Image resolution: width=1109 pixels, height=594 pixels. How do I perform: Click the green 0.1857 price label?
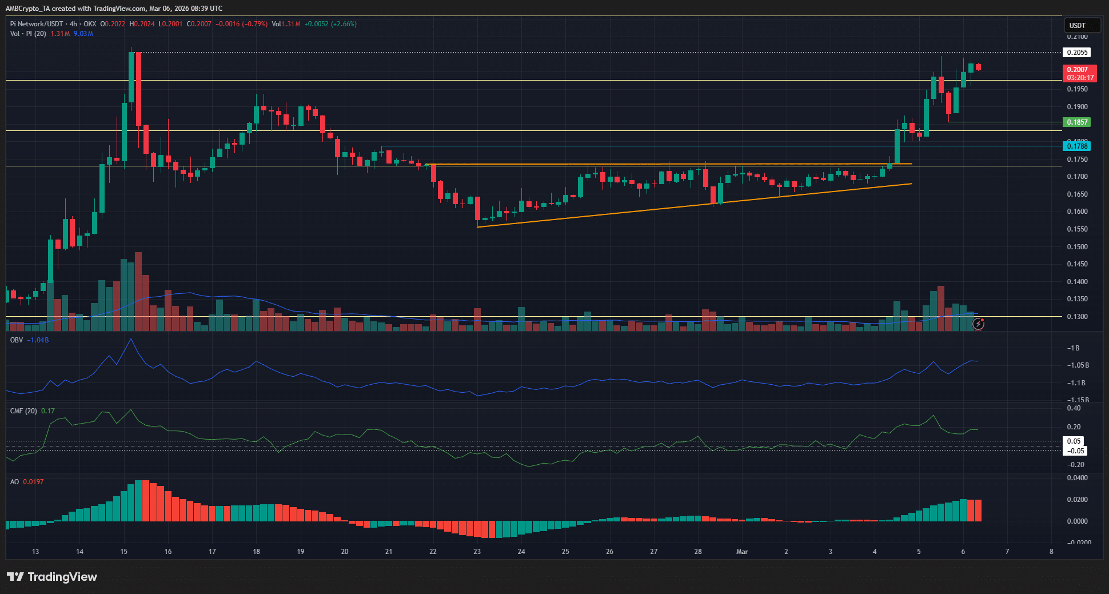tap(1077, 122)
